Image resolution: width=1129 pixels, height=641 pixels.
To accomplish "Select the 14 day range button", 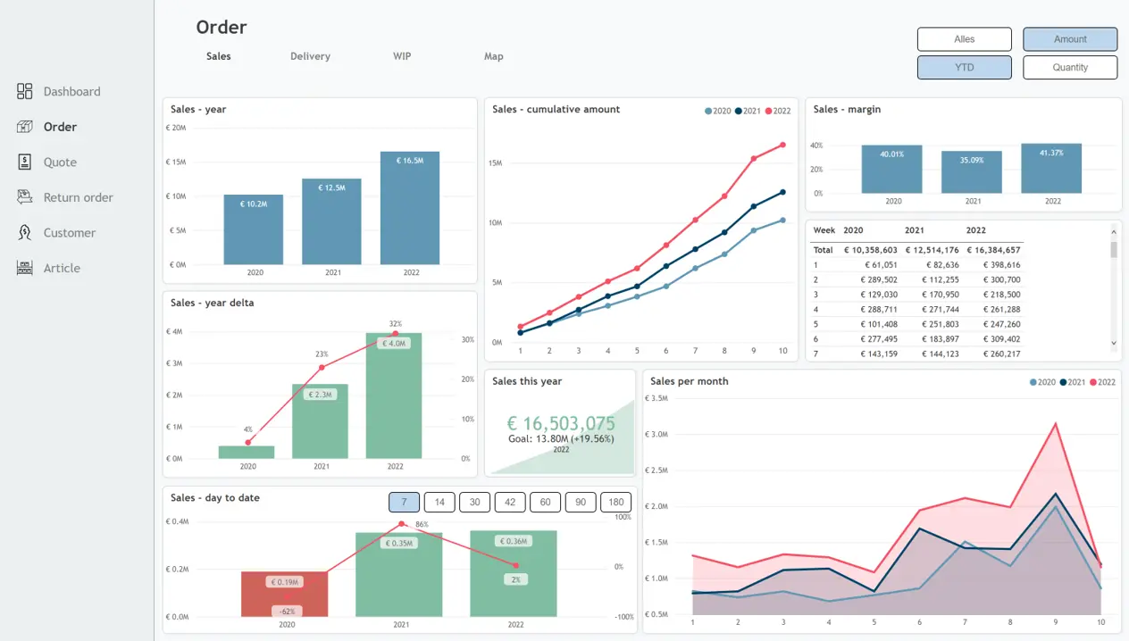I will click(439, 502).
